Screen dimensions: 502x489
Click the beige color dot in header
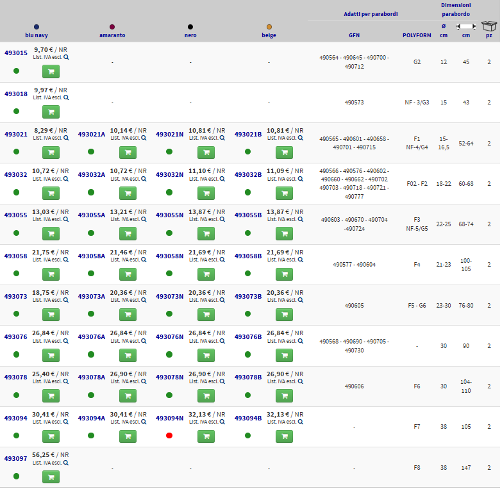pyautogui.click(x=269, y=27)
